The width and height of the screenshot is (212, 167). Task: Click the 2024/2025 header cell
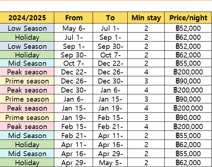pyautogui.click(x=27, y=18)
